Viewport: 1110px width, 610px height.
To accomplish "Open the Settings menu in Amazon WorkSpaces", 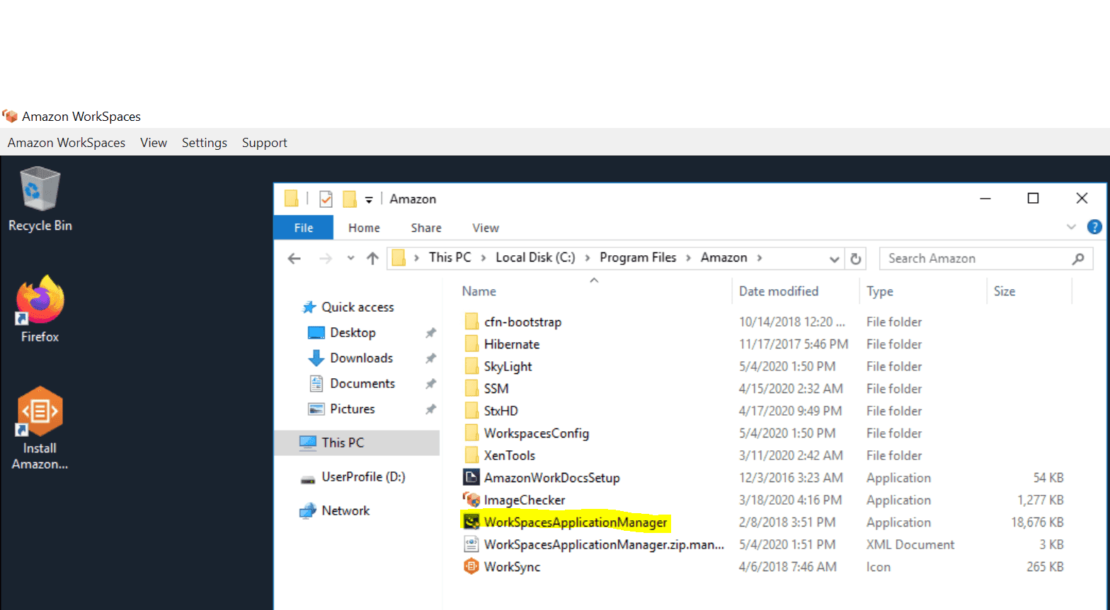I will coord(204,143).
